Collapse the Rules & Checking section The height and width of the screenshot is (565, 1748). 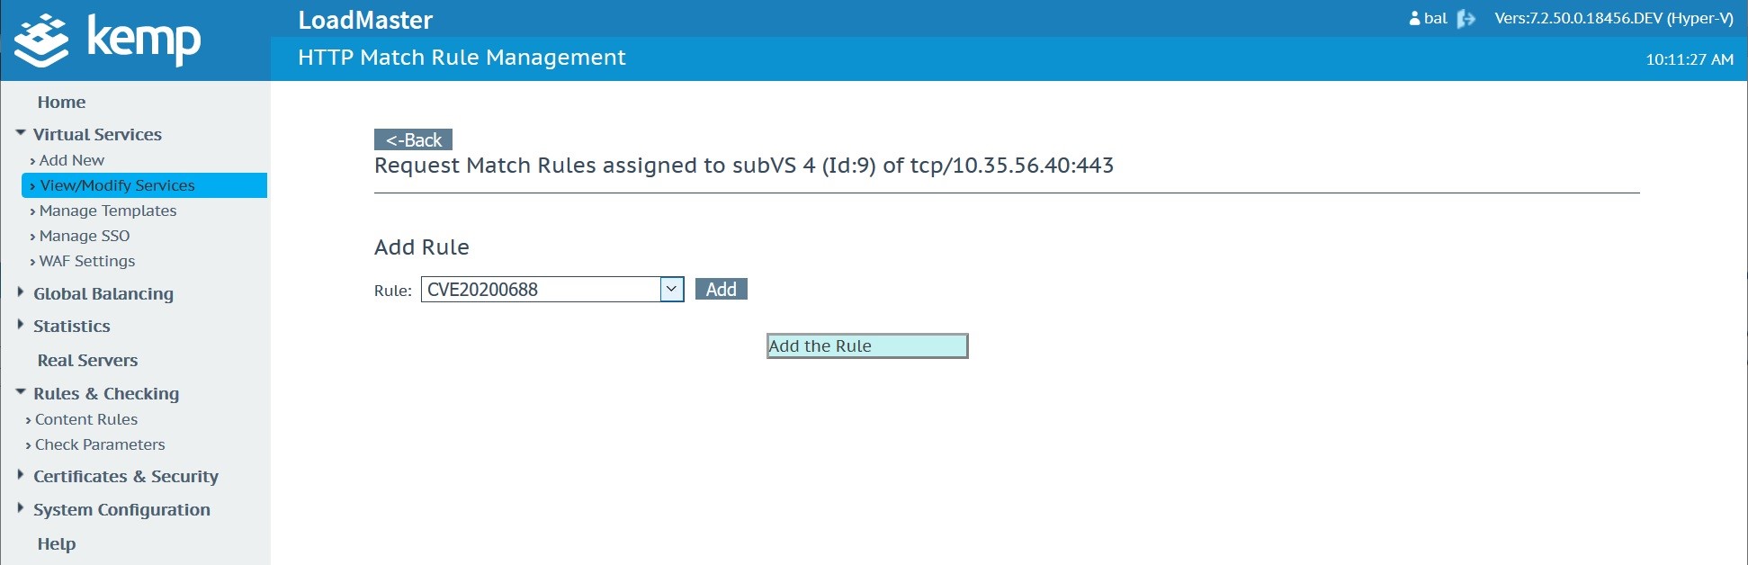tap(21, 392)
